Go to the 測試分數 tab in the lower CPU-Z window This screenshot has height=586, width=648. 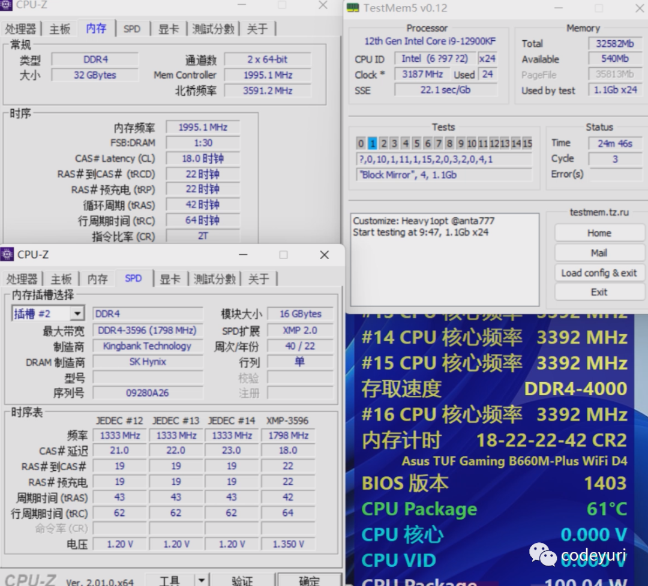tap(214, 279)
